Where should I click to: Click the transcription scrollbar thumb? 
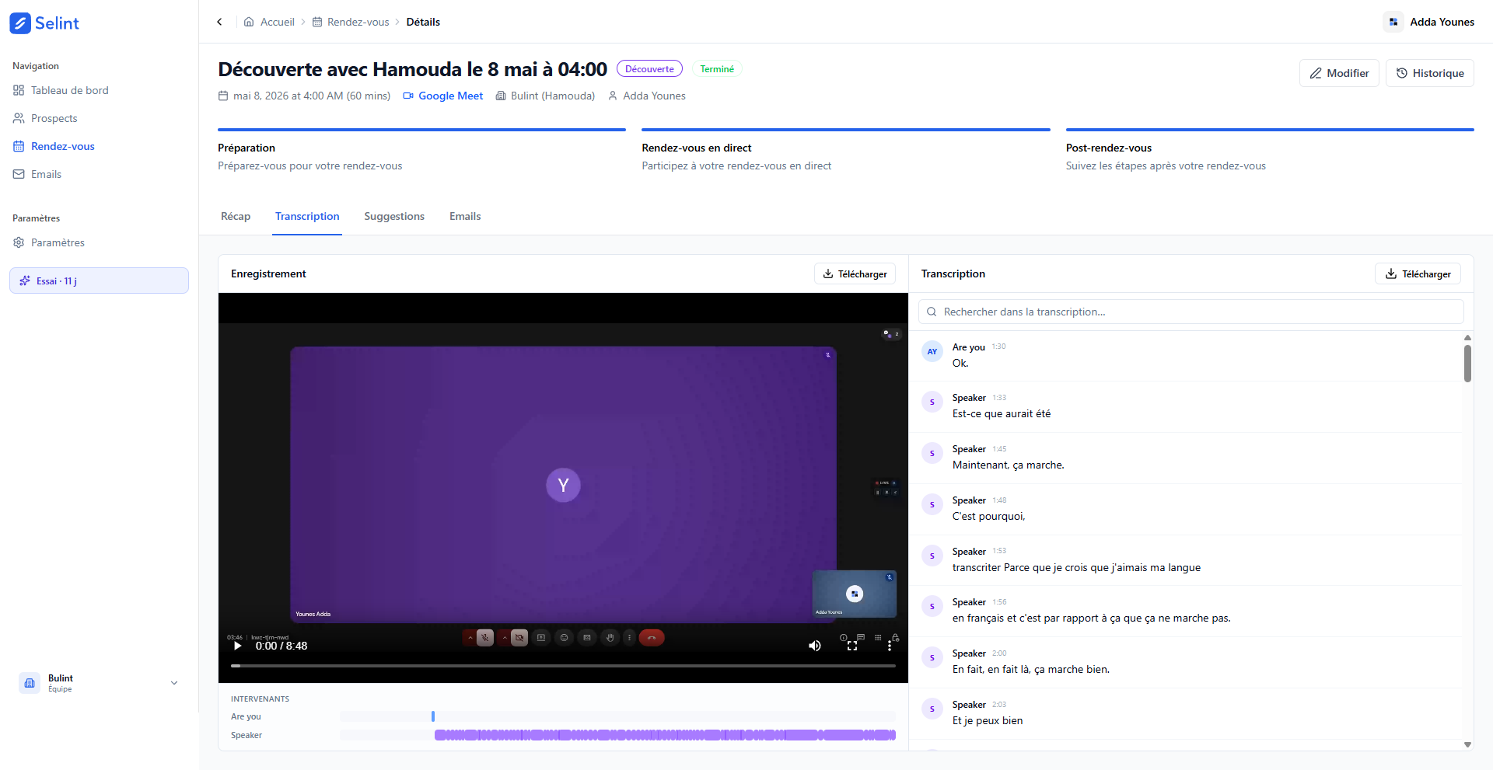[1467, 364]
